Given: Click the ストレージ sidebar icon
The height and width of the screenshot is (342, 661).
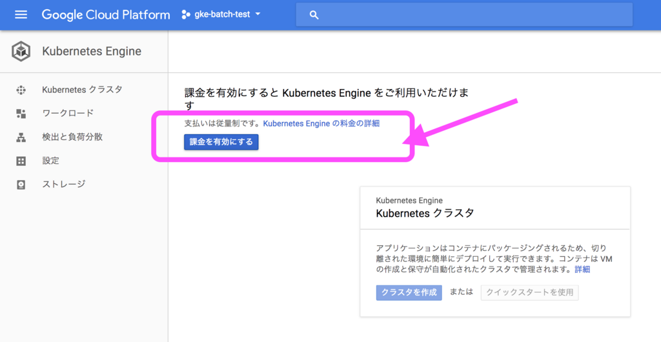Looking at the screenshot, I should [x=21, y=185].
